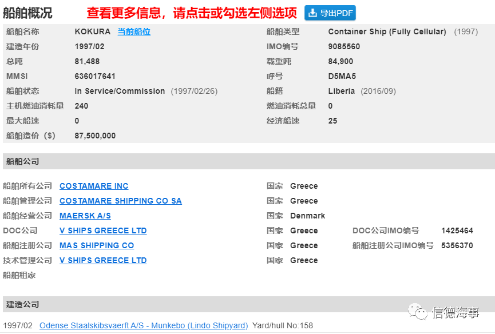The height and width of the screenshot is (334, 495).
Task: Open COSTAMARE SHIPPING CO SA link
Action: click(121, 201)
